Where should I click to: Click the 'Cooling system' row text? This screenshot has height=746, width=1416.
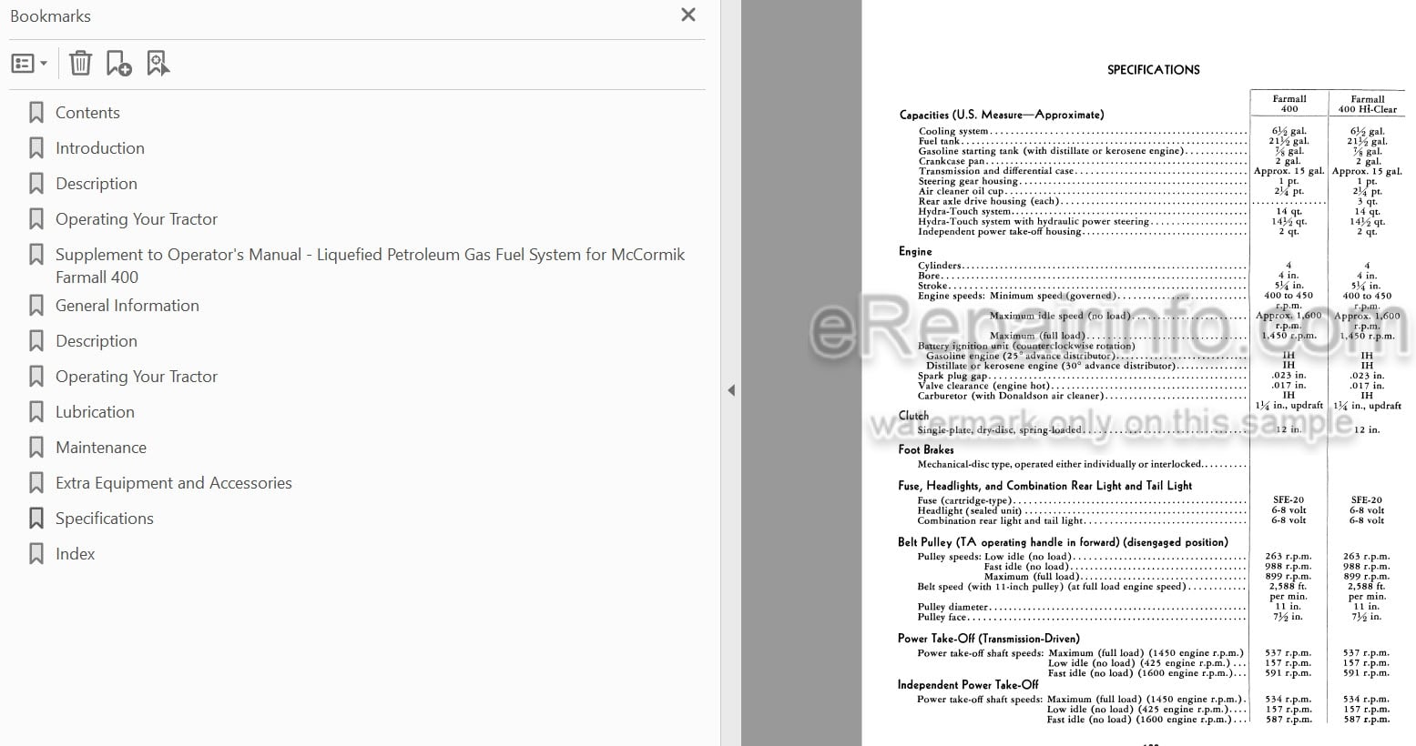952,132
